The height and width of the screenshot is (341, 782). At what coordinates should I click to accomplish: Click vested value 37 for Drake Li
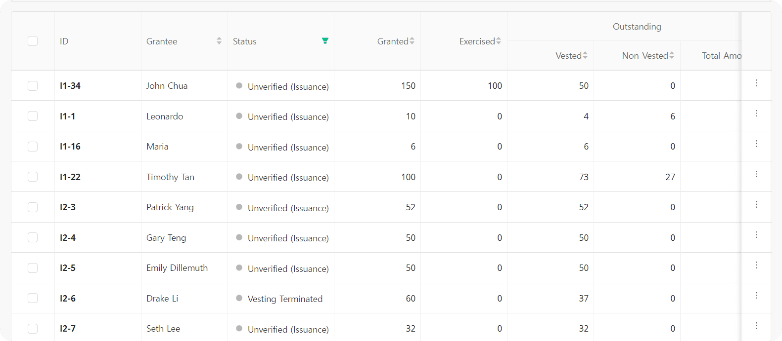tap(584, 299)
